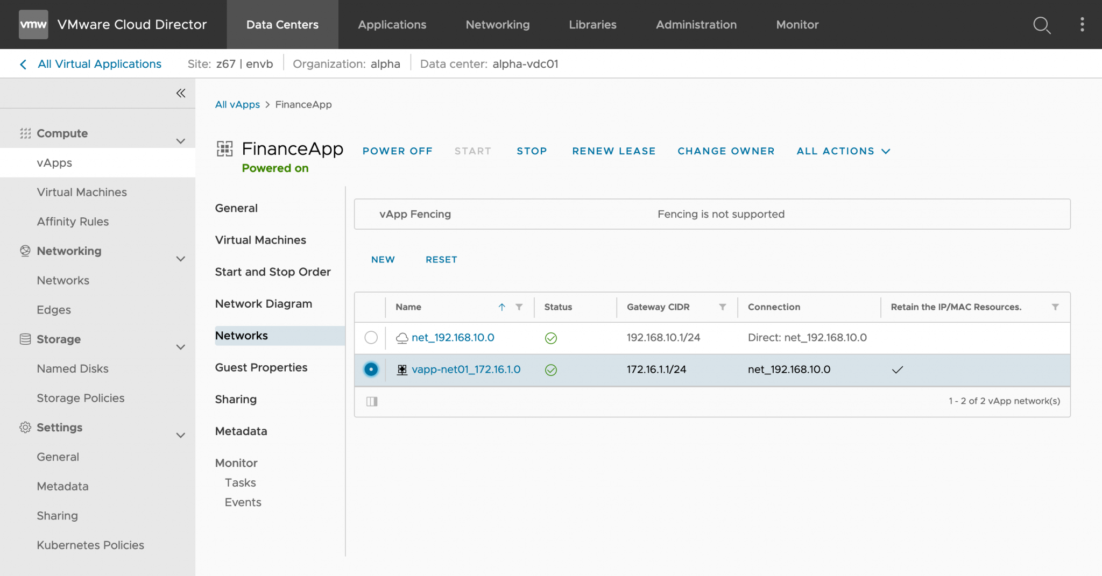Collapse the Storage section in sidebar
The height and width of the screenshot is (576, 1102).
(181, 347)
